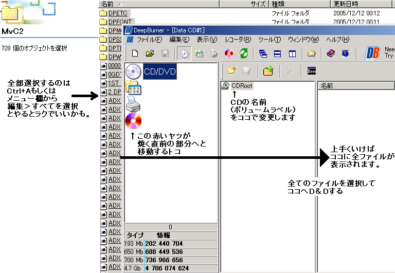Screen dimensions: 395x273
Task: Click the DeepBurner title bar icon
Action: tap(129, 30)
